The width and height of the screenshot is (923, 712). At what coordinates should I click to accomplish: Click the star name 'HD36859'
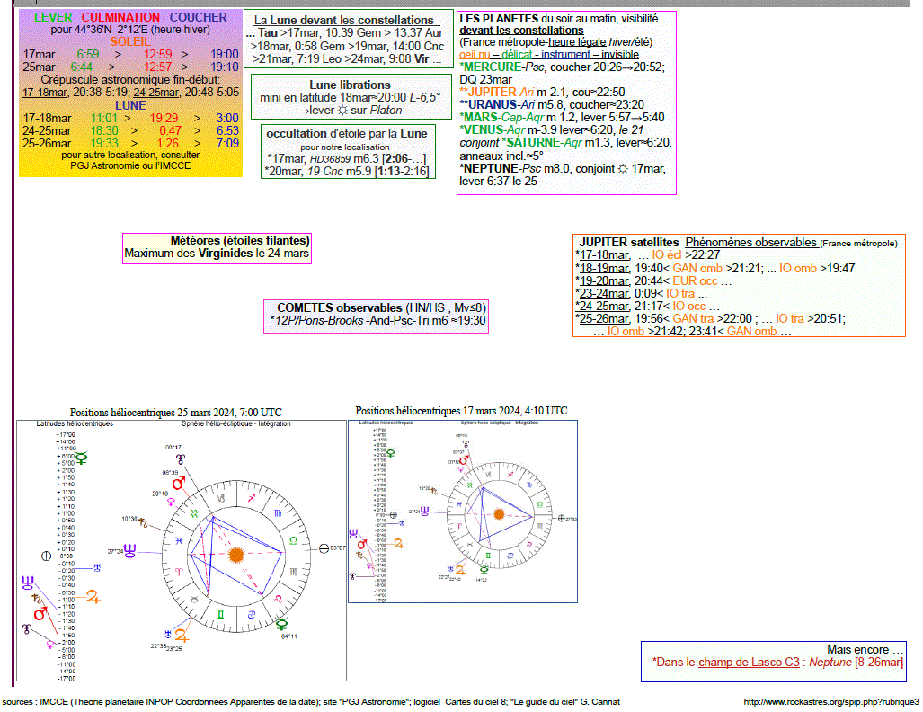[330, 159]
